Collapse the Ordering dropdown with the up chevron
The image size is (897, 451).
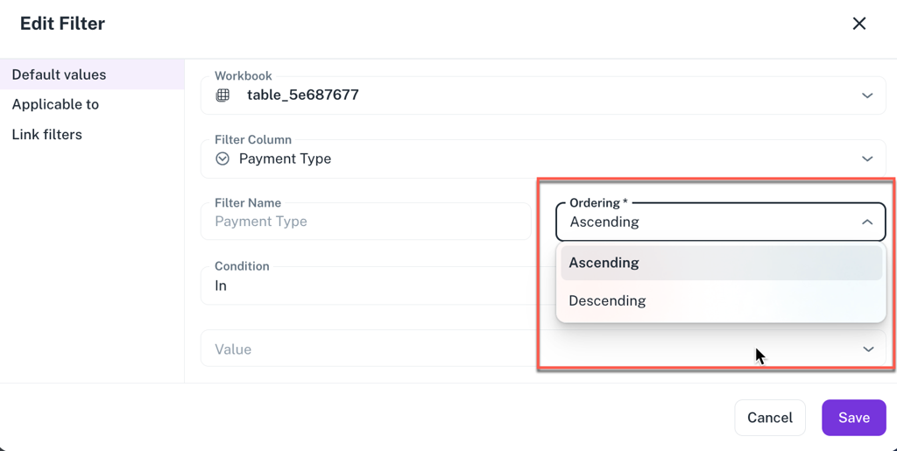866,222
